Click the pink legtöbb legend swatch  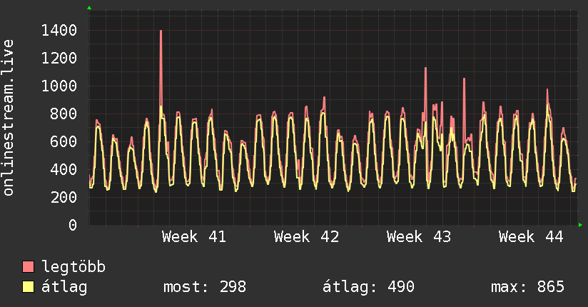pyautogui.click(x=28, y=266)
